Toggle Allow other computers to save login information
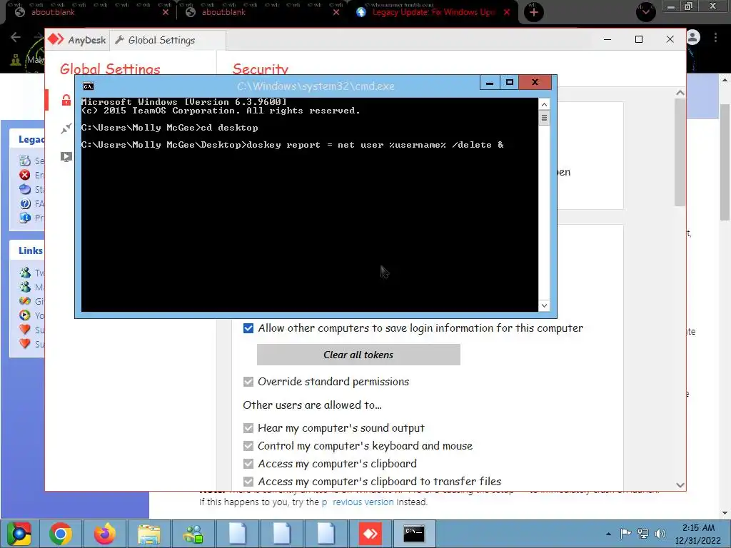This screenshot has width=731, height=548. (248, 328)
